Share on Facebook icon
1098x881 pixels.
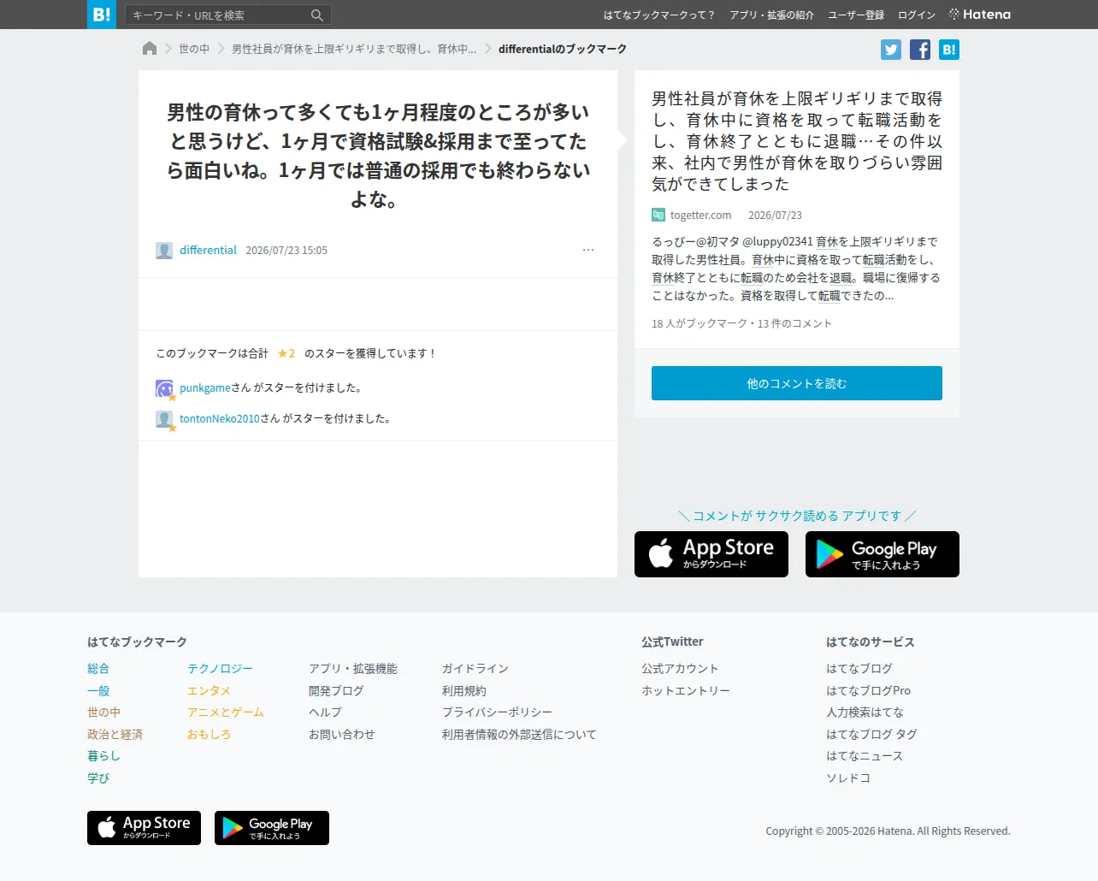[x=920, y=50]
